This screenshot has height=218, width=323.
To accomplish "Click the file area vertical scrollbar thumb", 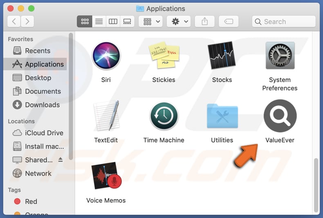I will pyautogui.click(x=316, y=185).
